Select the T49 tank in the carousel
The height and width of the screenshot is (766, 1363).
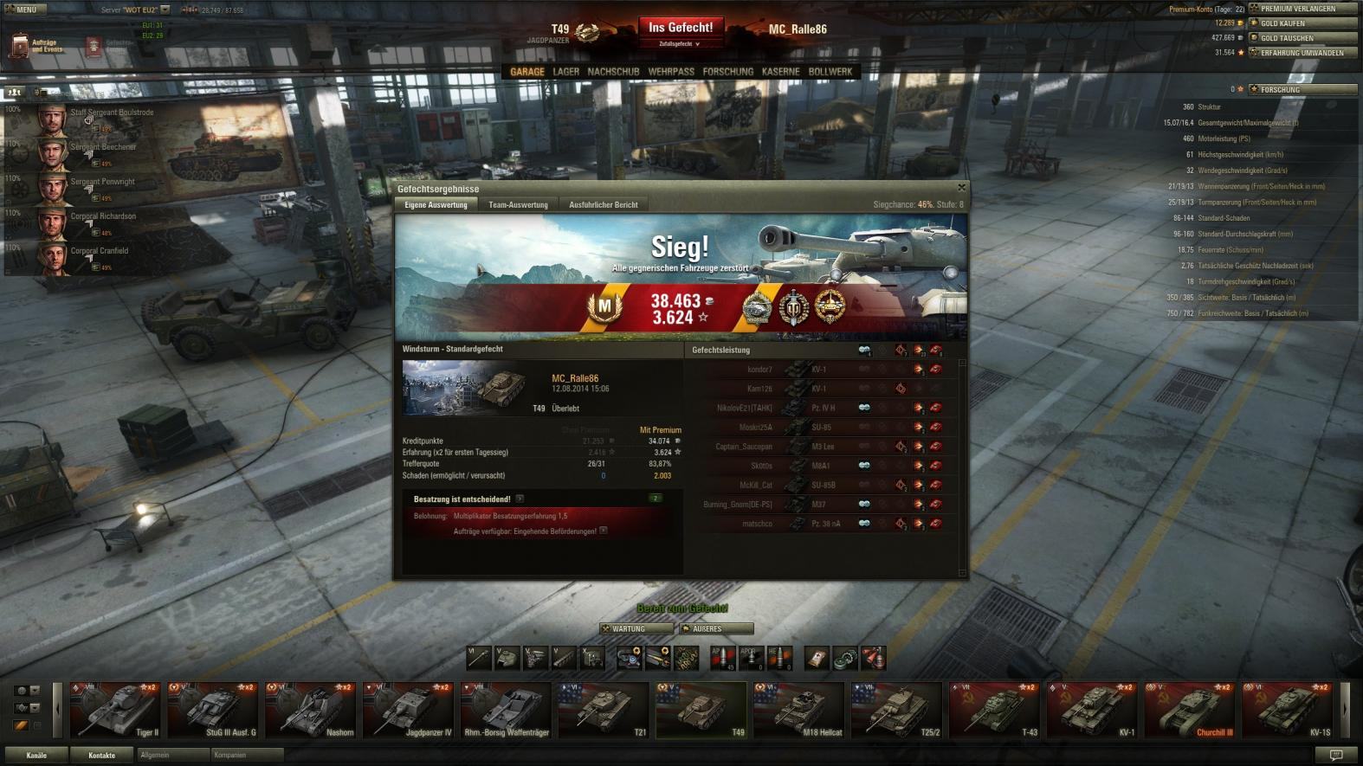(701, 710)
